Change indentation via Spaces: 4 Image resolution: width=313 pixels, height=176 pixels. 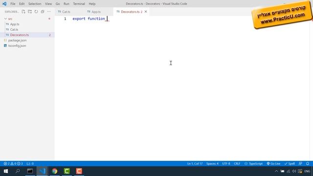(212, 164)
